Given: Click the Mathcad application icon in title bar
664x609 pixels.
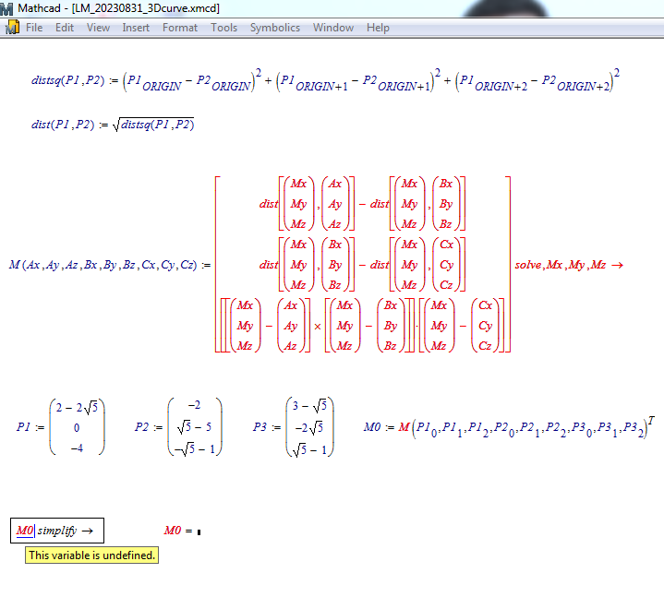Looking at the screenshot, I should [6, 8].
